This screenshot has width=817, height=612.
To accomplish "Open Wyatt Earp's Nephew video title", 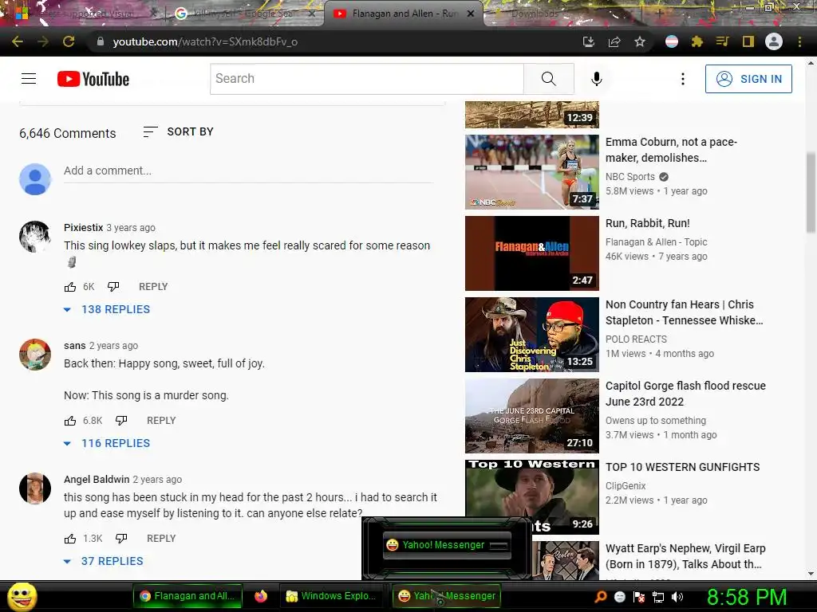I will 685,556.
